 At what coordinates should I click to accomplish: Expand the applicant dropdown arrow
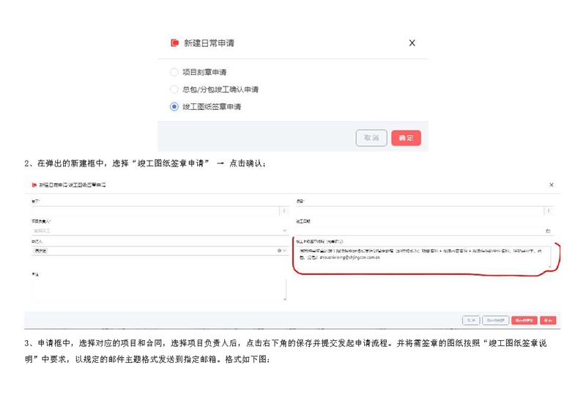284,250
